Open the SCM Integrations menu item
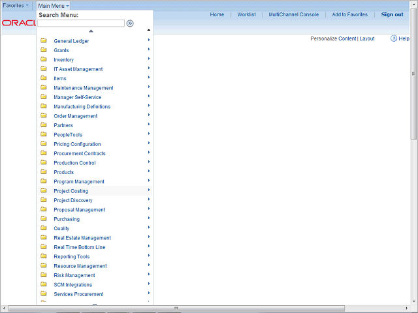The width and height of the screenshot is (418, 313). coord(72,285)
